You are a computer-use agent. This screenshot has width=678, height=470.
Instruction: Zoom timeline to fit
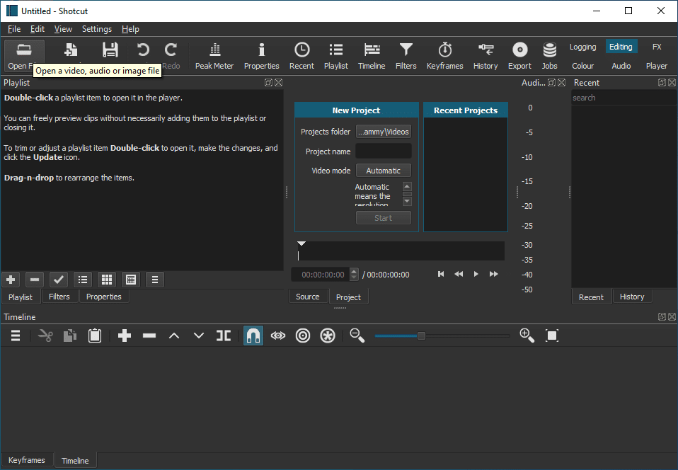point(552,336)
